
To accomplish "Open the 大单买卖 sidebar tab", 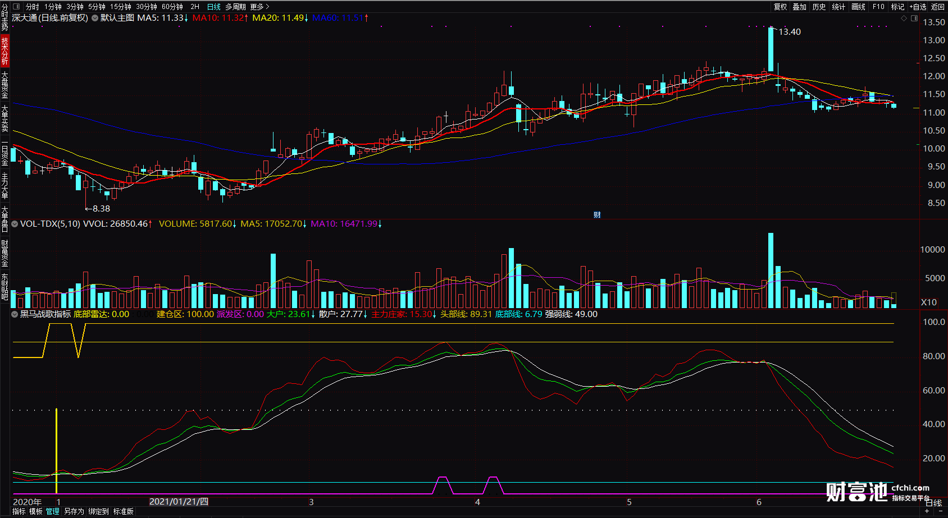I will coord(4,118).
